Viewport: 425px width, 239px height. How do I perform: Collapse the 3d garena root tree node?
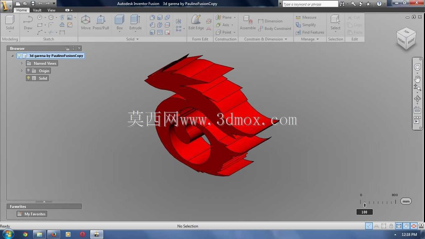tap(12, 56)
